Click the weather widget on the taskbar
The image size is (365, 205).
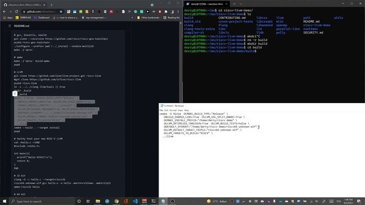point(217,201)
